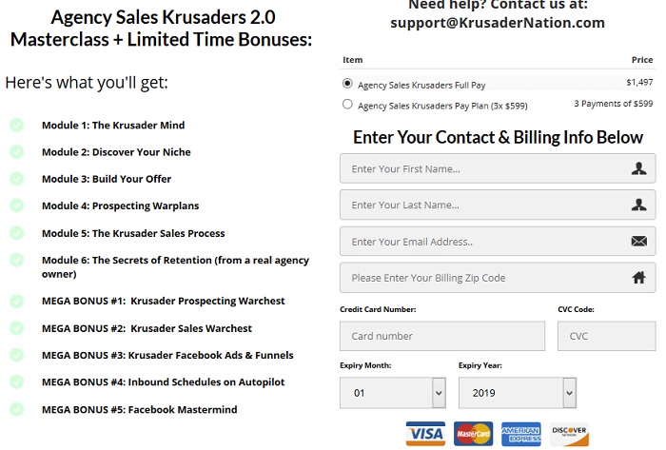Select Agency Sales Krusaders Full Pay option
Viewport: 666px width, 450px height.
(347, 84)
